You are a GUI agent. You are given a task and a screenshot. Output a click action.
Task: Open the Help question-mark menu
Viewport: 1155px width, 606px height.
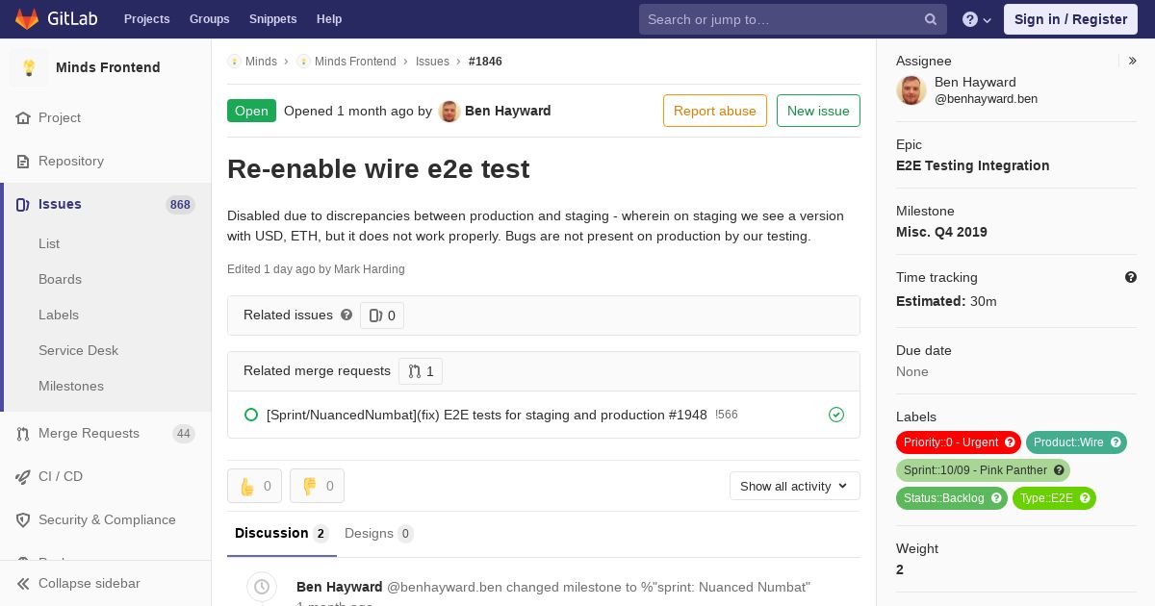click(977, 19)
